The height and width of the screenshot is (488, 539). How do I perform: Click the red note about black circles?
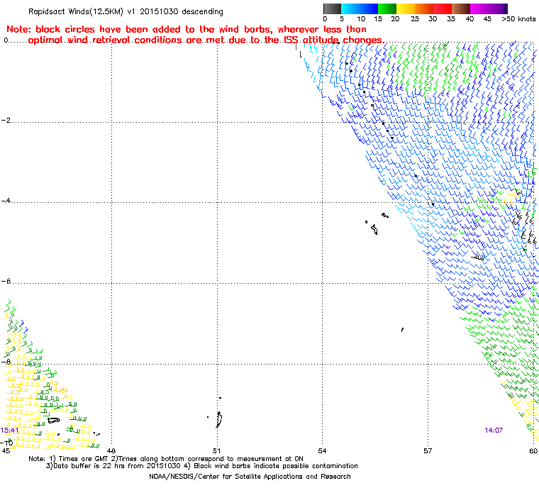click(x=195, y=34)
